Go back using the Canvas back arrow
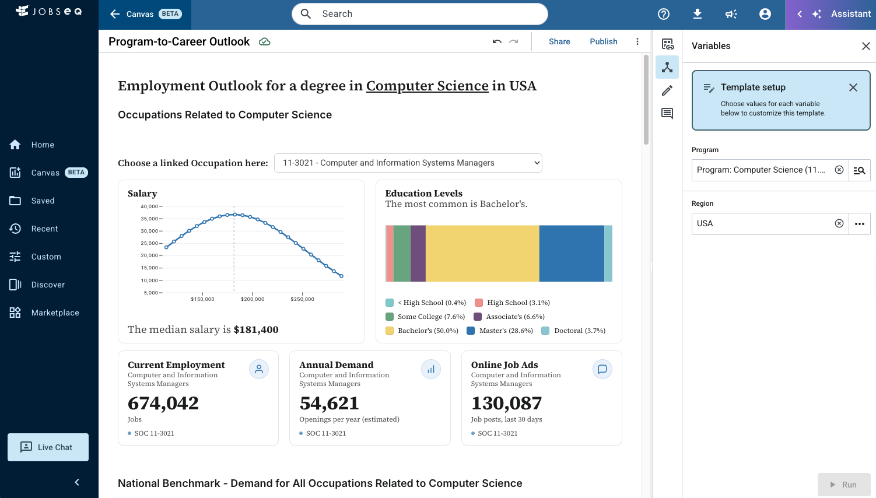The image size is (876, 498). click(115, 14)
